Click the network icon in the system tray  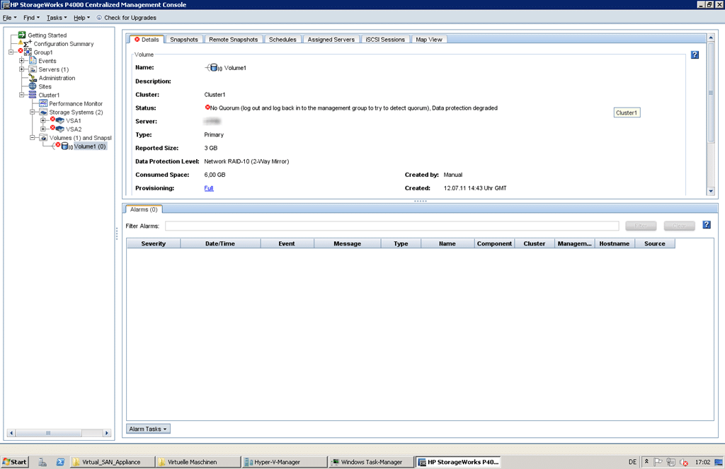coord(670,462)
